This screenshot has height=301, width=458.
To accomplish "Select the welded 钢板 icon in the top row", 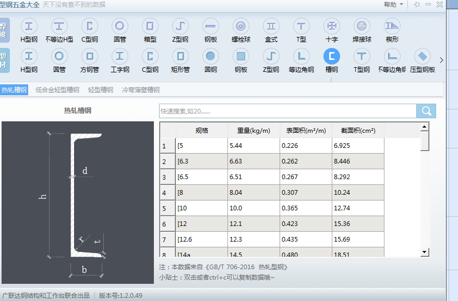I will pos(211,27).
